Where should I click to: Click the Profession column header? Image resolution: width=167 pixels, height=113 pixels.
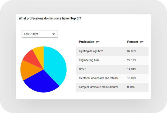[x=86, y=42]
